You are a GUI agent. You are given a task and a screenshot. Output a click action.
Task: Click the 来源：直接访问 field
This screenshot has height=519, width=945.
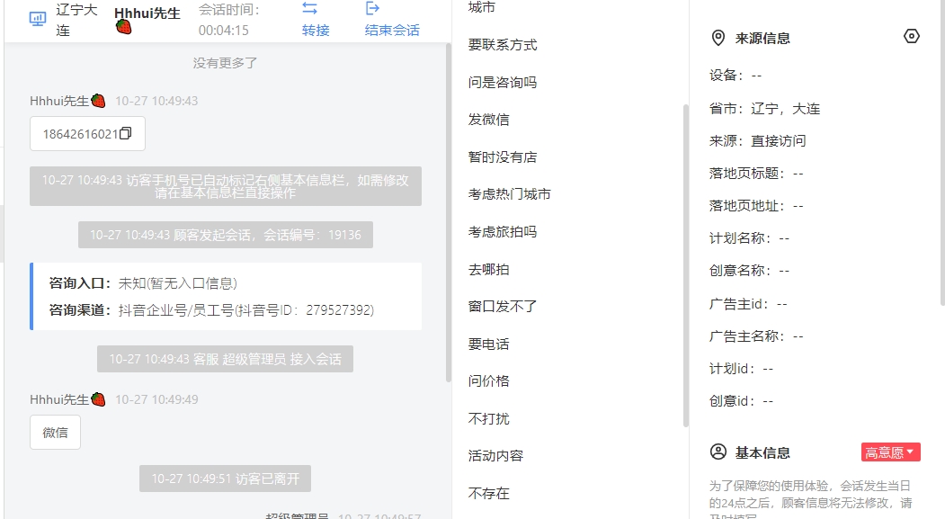[757, 140]
